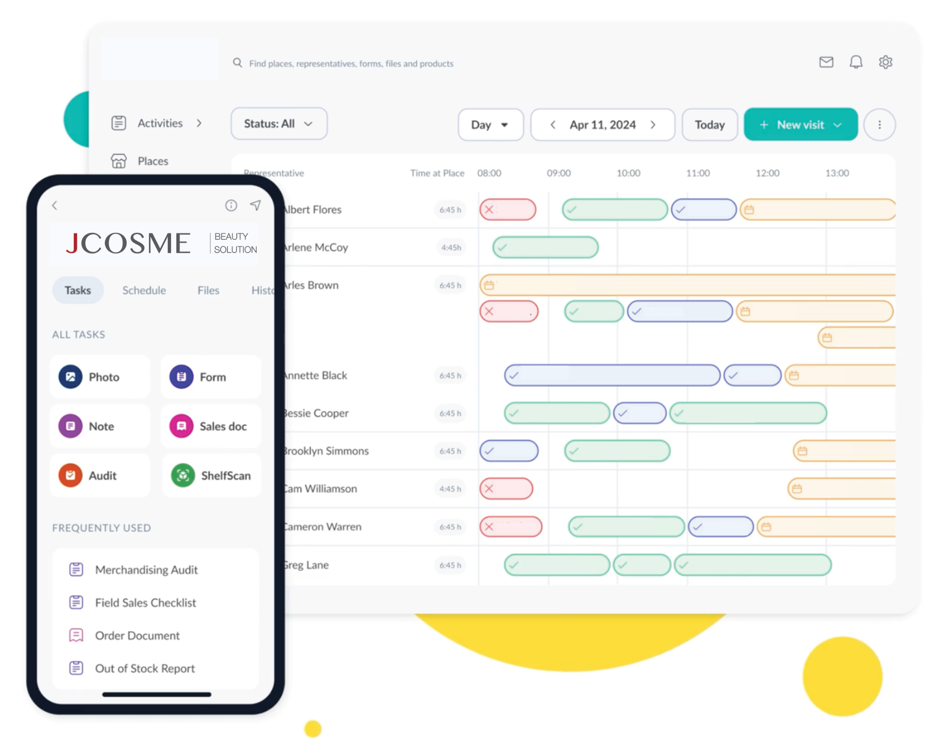This screenshot has width=951, height=753.
Task: Switch to the Schedule tab
Action: (x=144, y=290)
